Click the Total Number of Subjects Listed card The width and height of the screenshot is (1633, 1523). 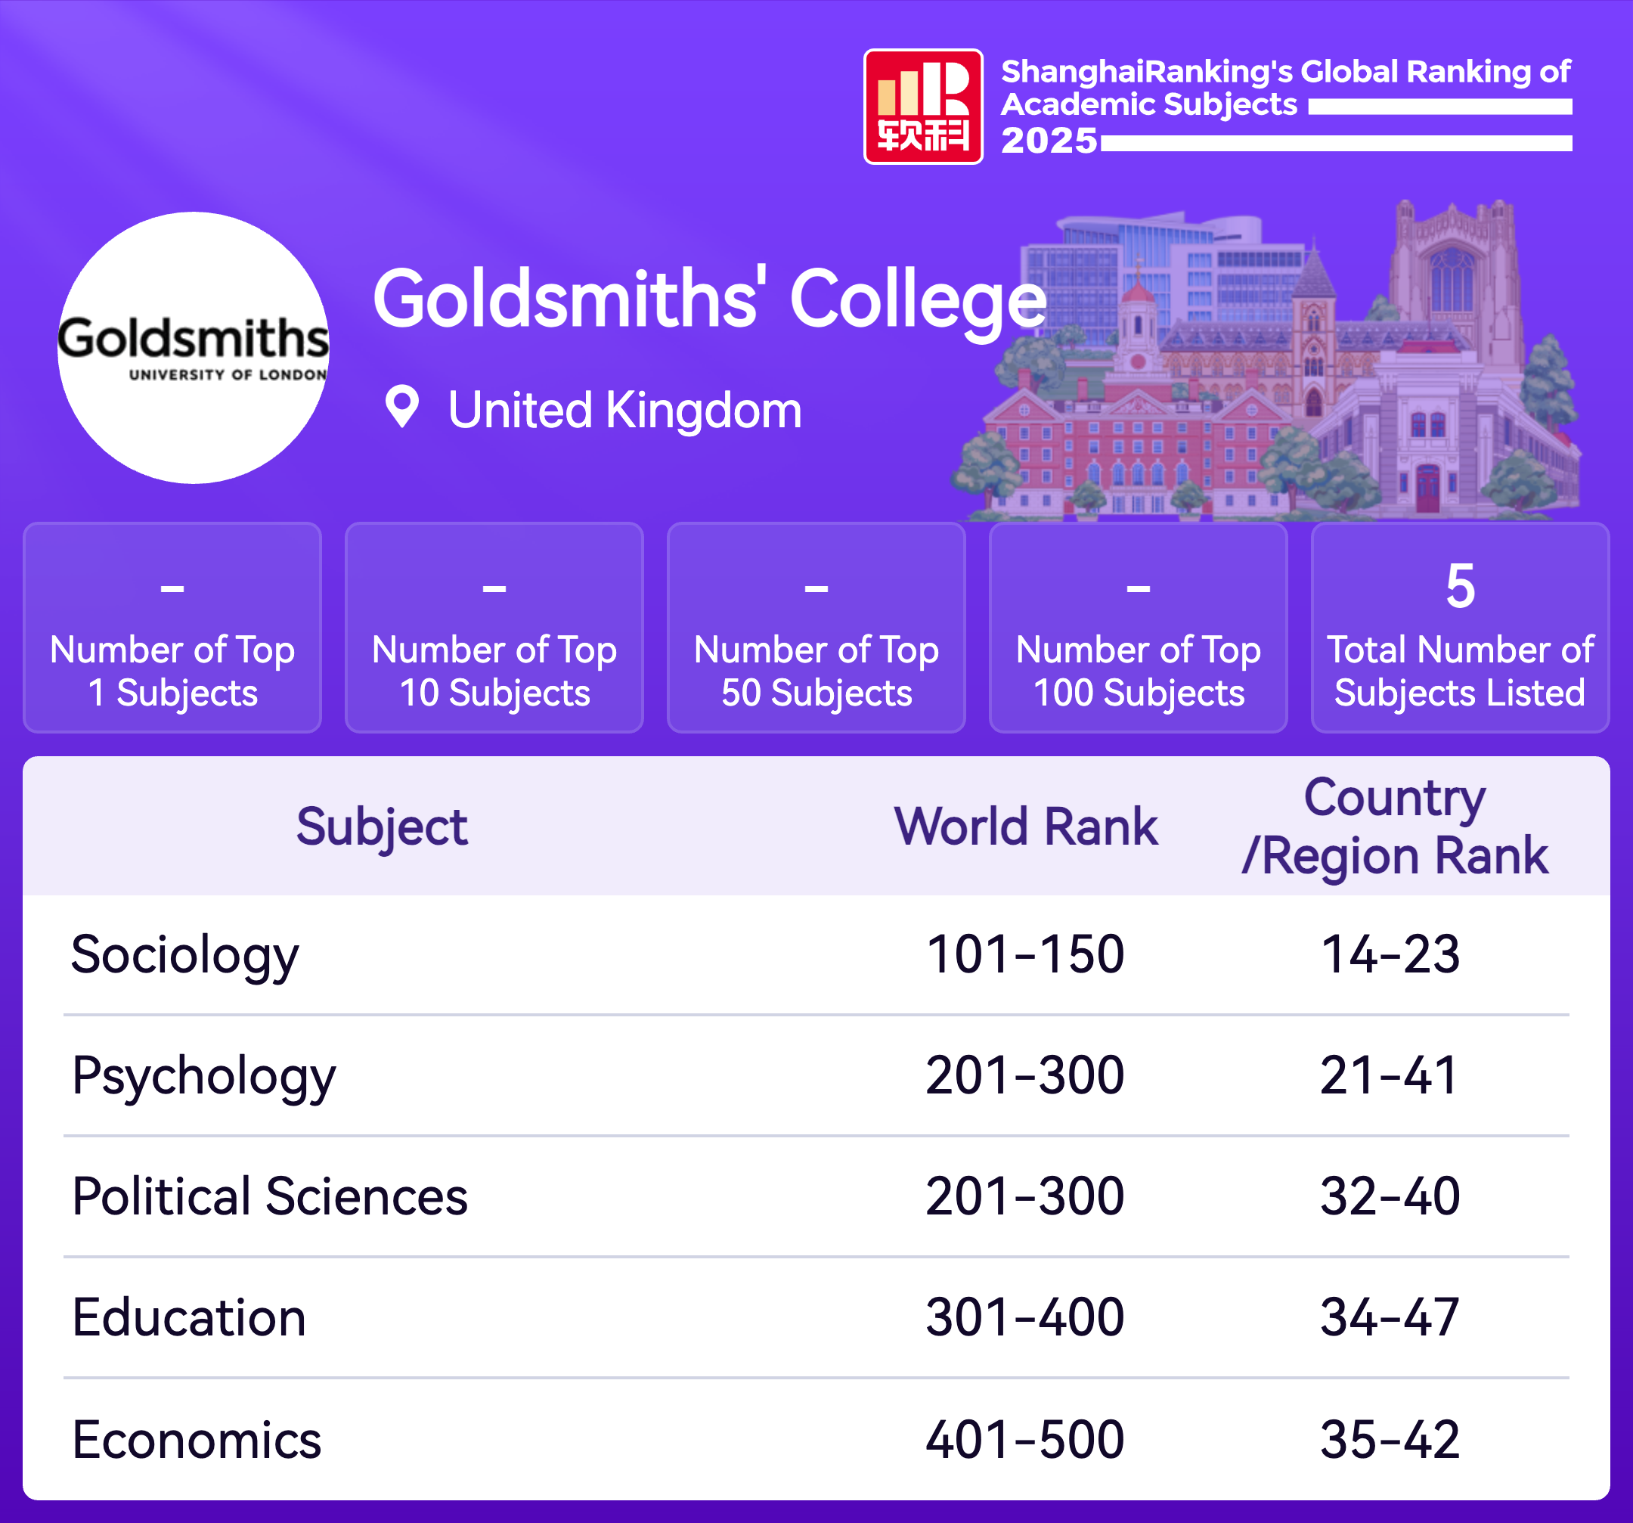click(1460, 628)
